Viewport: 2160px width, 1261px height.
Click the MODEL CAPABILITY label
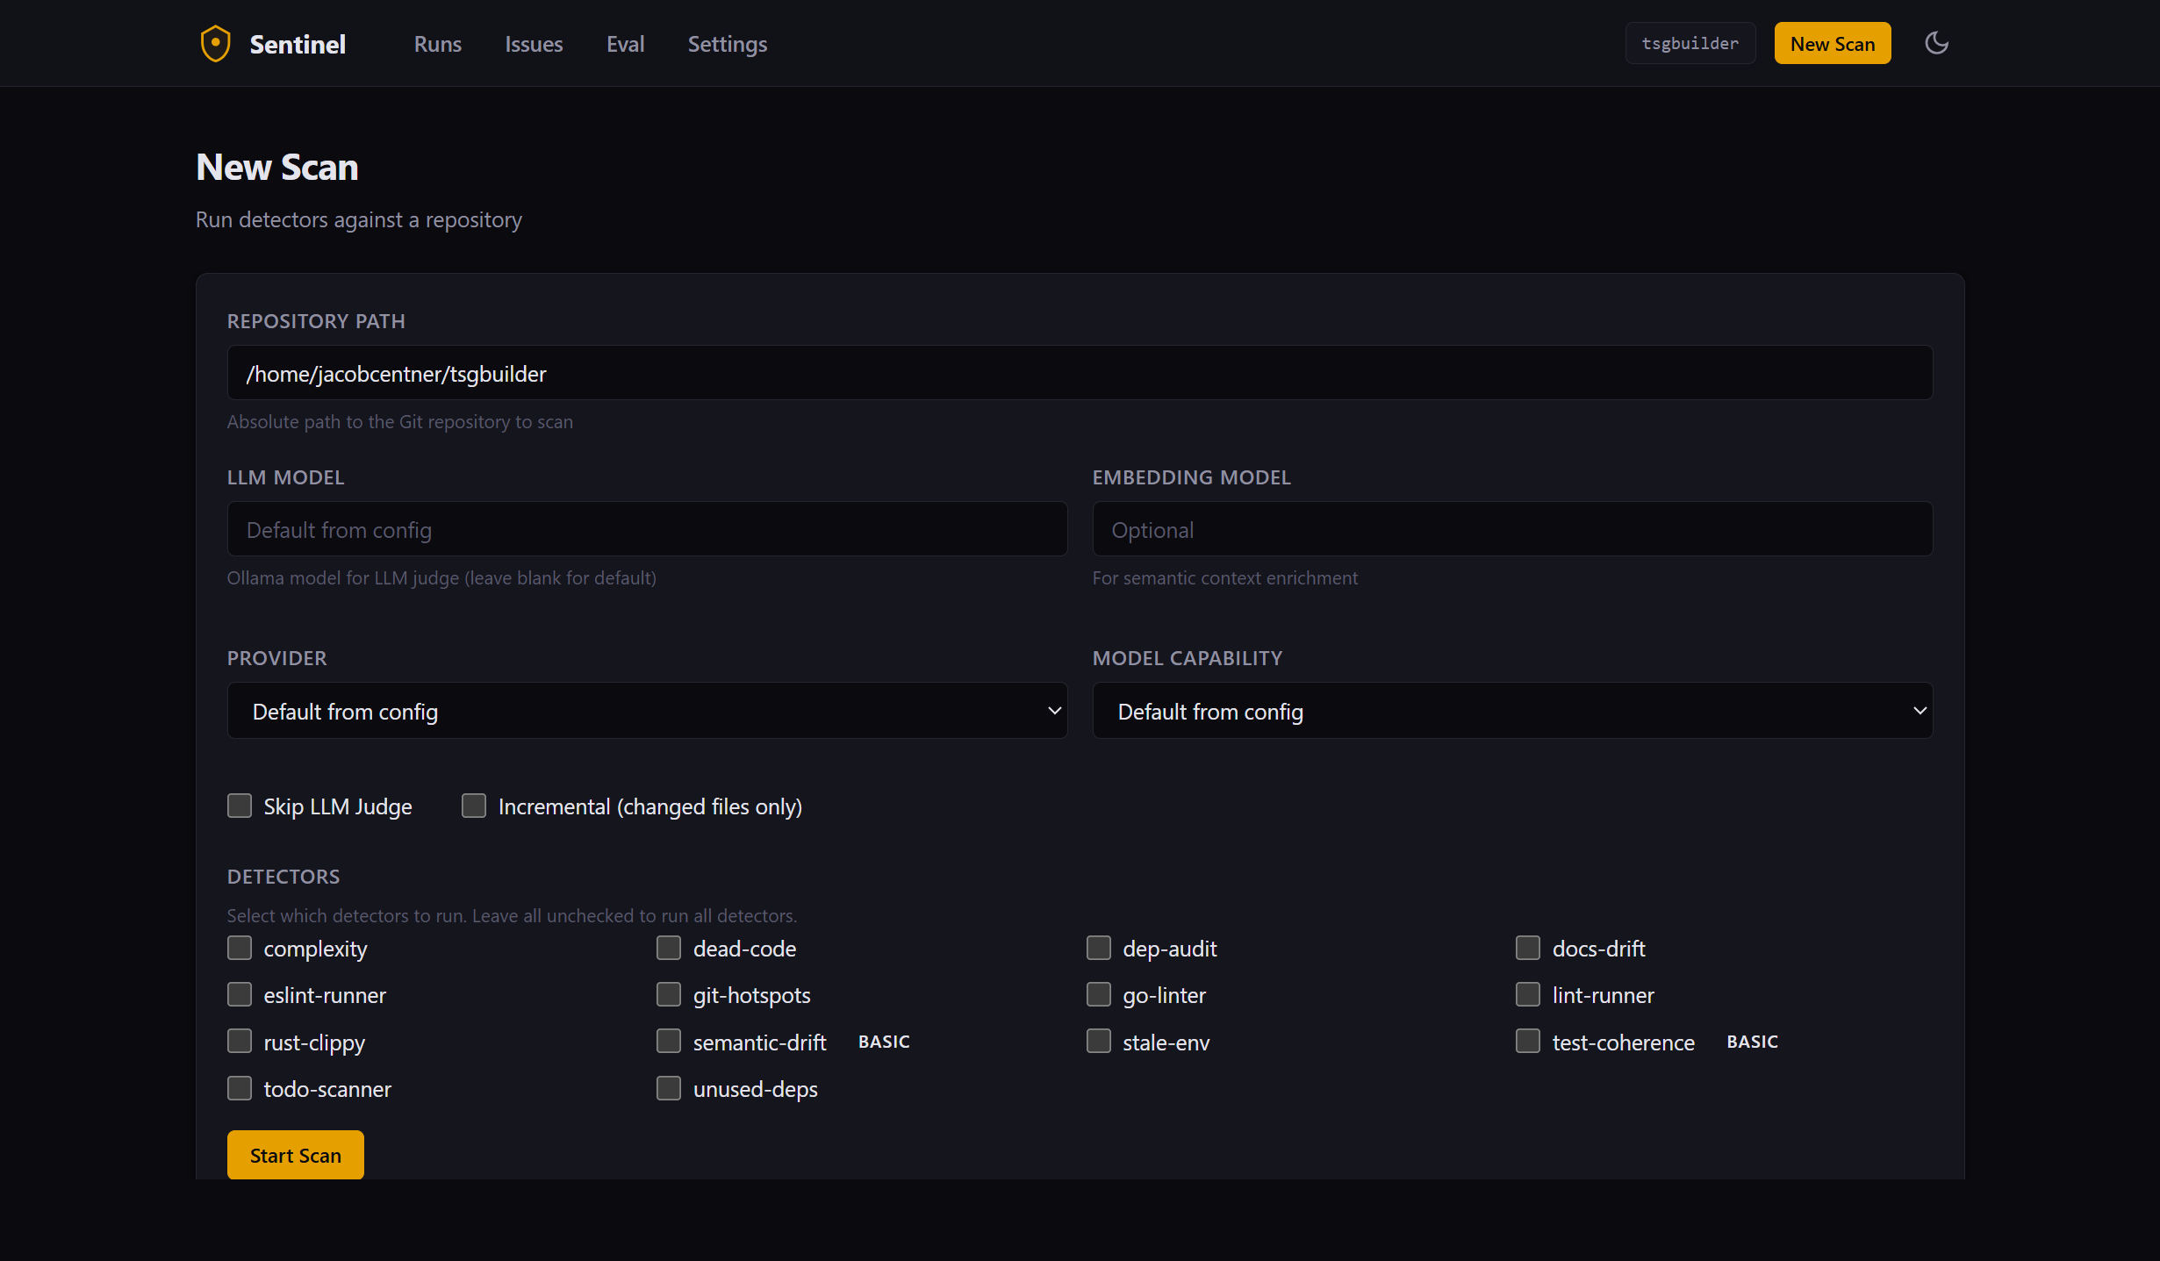click(1188, 658)
